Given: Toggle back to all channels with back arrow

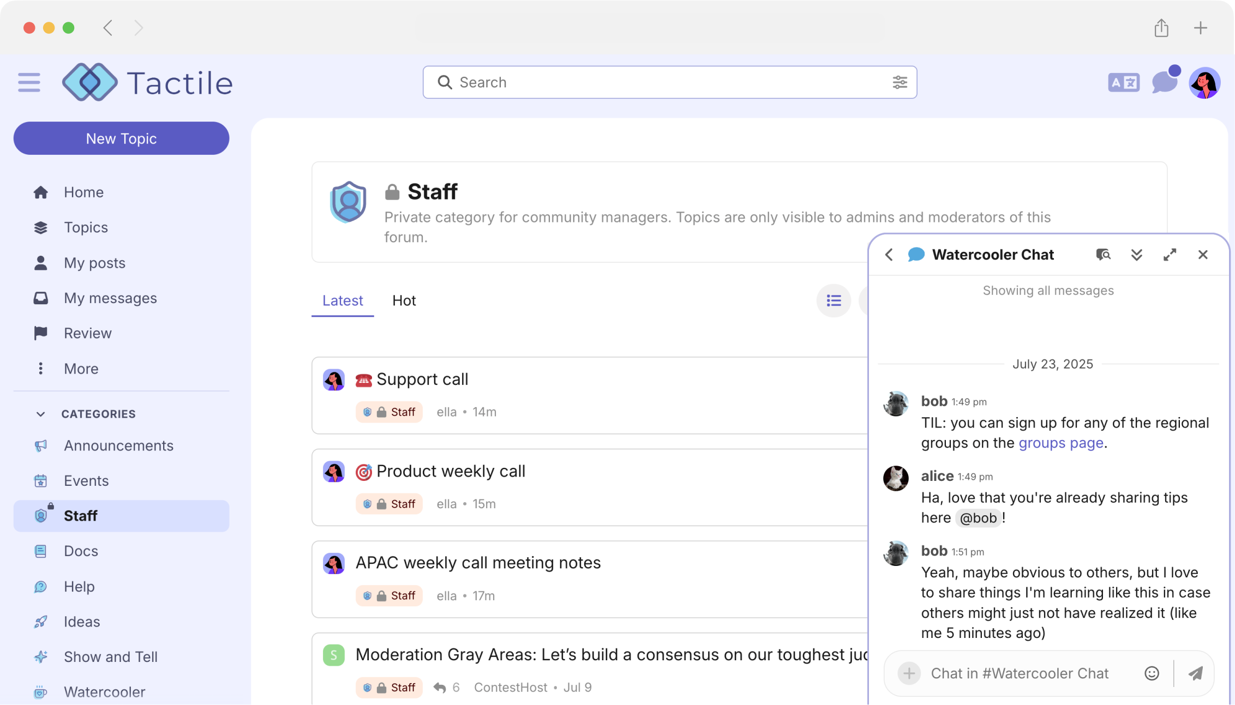Looking at the screenshot, I should pyautogui.click(x=889, y=255).
